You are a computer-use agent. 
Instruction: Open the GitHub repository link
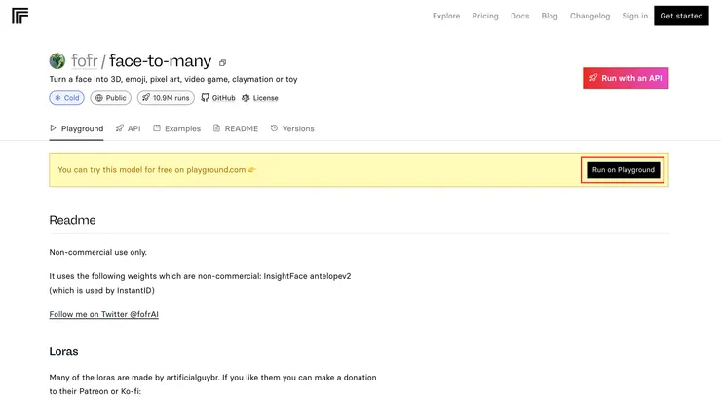217,98
